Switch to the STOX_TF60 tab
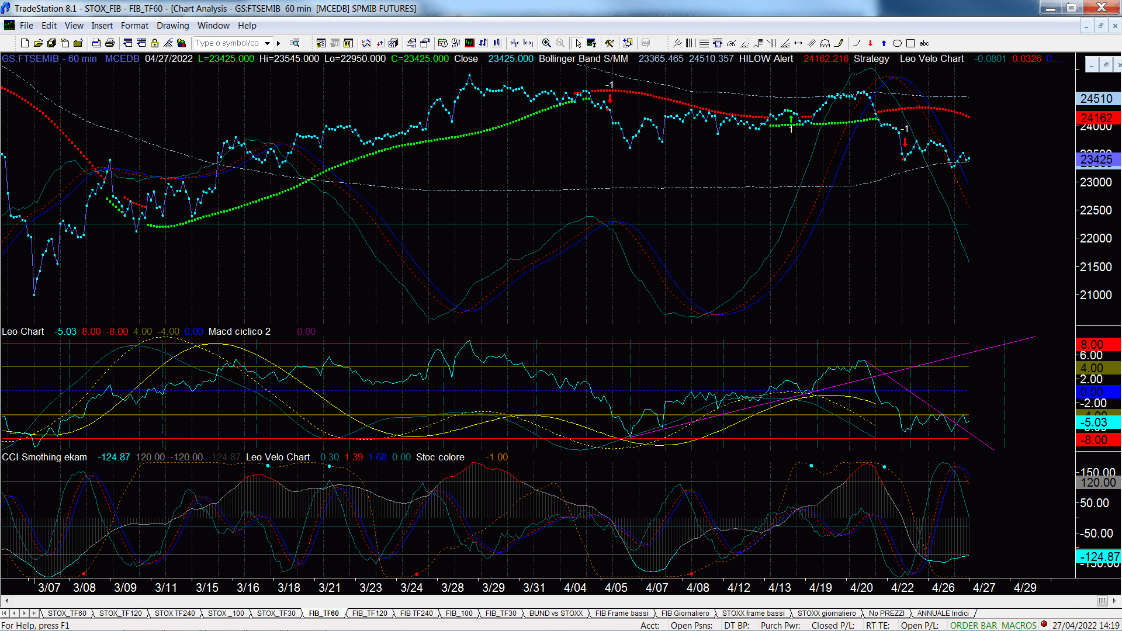 67,613
